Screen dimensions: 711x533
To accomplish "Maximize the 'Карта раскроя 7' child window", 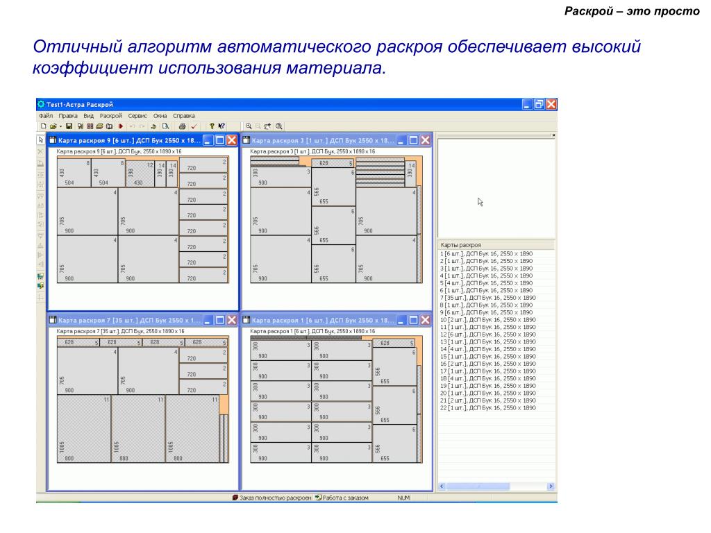I will 220,320.
